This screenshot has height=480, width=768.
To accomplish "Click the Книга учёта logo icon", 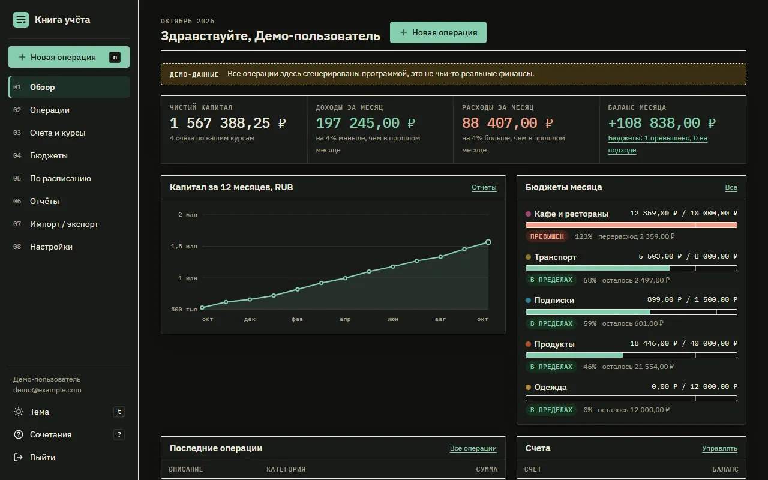I will tap(21, 20).
